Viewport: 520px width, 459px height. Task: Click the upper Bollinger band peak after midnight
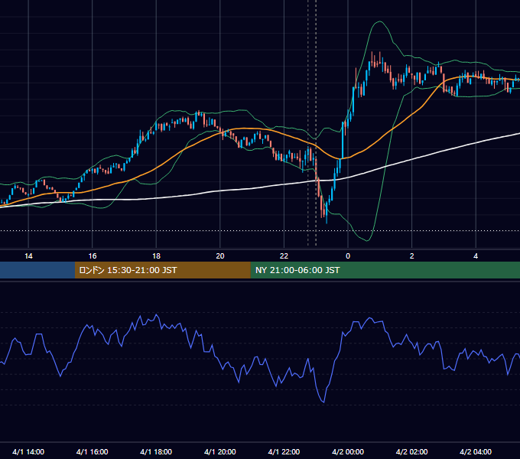(380, 21)
